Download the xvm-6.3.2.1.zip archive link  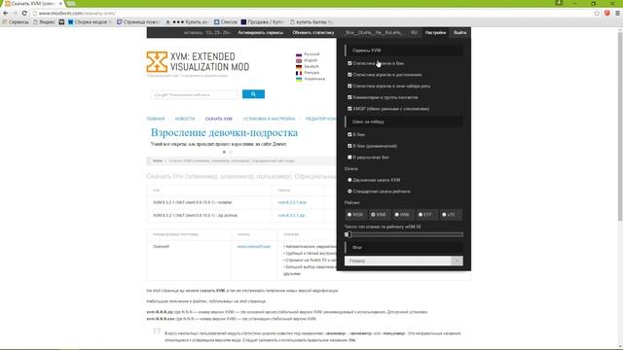pos(291,215)
